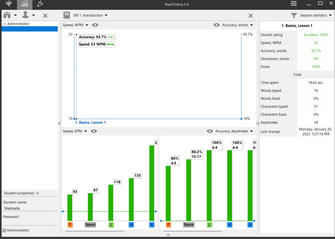Click the horizontal scrollbar under the accuracy chart

click(x=193, y=231)
